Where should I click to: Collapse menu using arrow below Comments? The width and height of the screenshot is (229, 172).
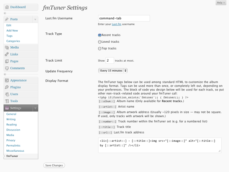(5, 74)
